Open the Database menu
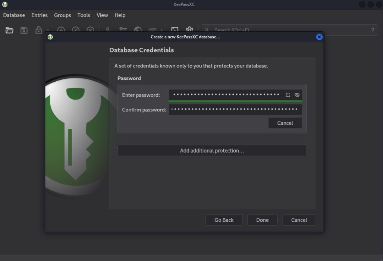The height and width of the screenshot is (261, 383). coord(14,15)
